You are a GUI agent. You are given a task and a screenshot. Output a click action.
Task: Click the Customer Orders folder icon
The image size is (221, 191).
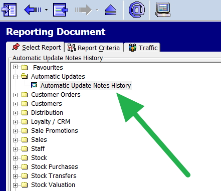click(x=25, y=95)
